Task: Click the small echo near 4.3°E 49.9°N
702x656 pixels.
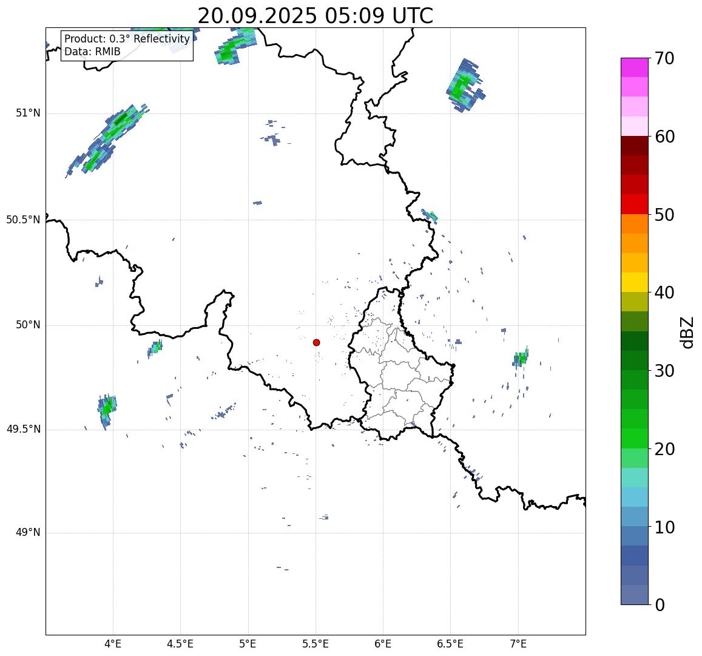Action: coord(155,348)
